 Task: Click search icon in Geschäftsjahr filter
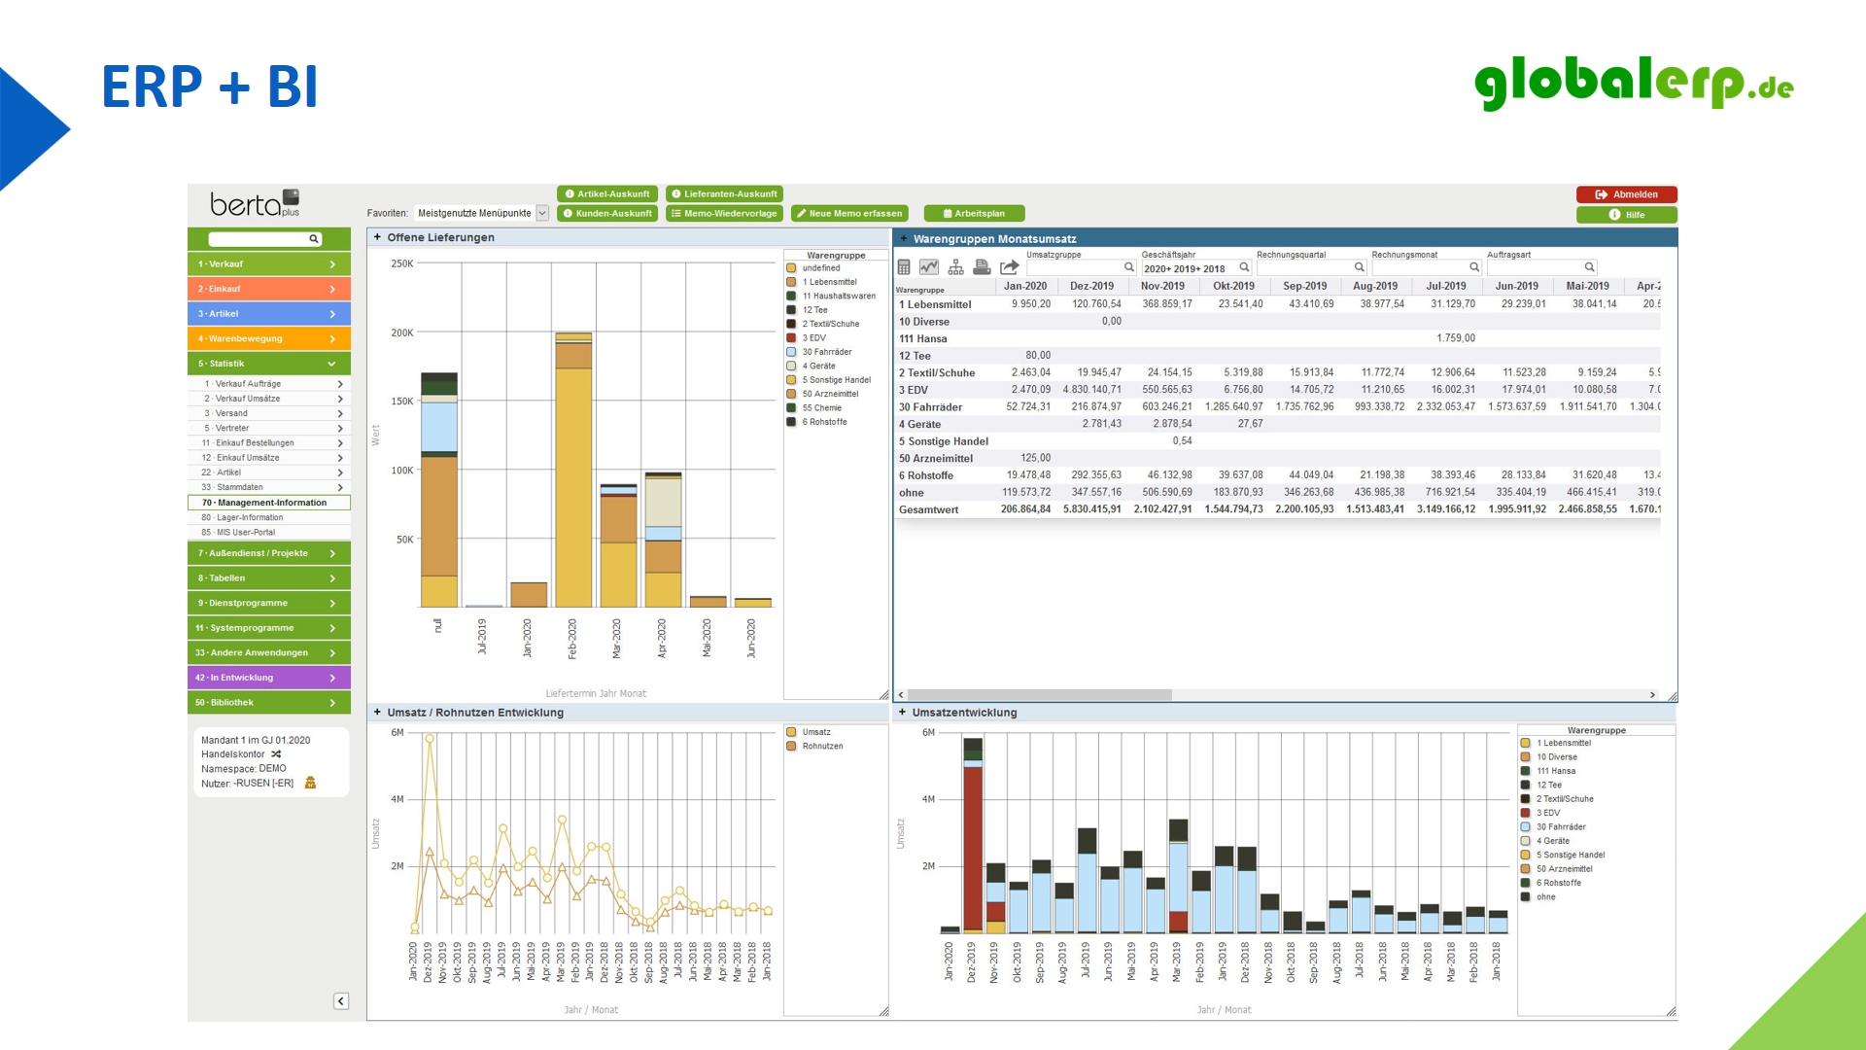pyautogui.click(x=1244, y=267)
